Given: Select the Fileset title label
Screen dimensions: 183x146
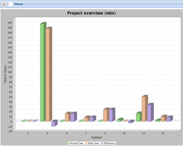Looking at the screenshot, I should [19, 4].
